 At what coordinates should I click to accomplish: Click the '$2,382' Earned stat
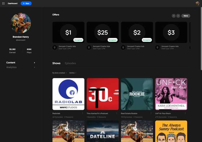(x=12, y=49)
